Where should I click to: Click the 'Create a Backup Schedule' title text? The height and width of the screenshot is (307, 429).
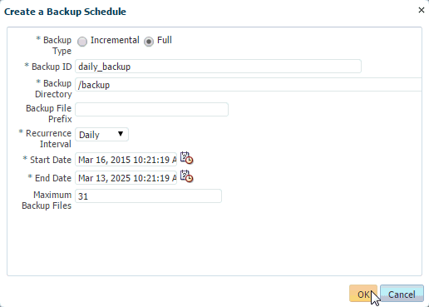click(x=65, y=12)
